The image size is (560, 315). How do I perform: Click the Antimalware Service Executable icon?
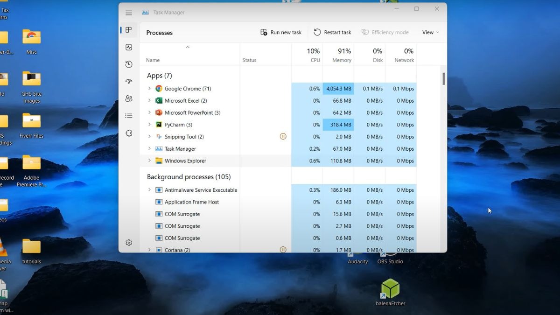[159, 190]
